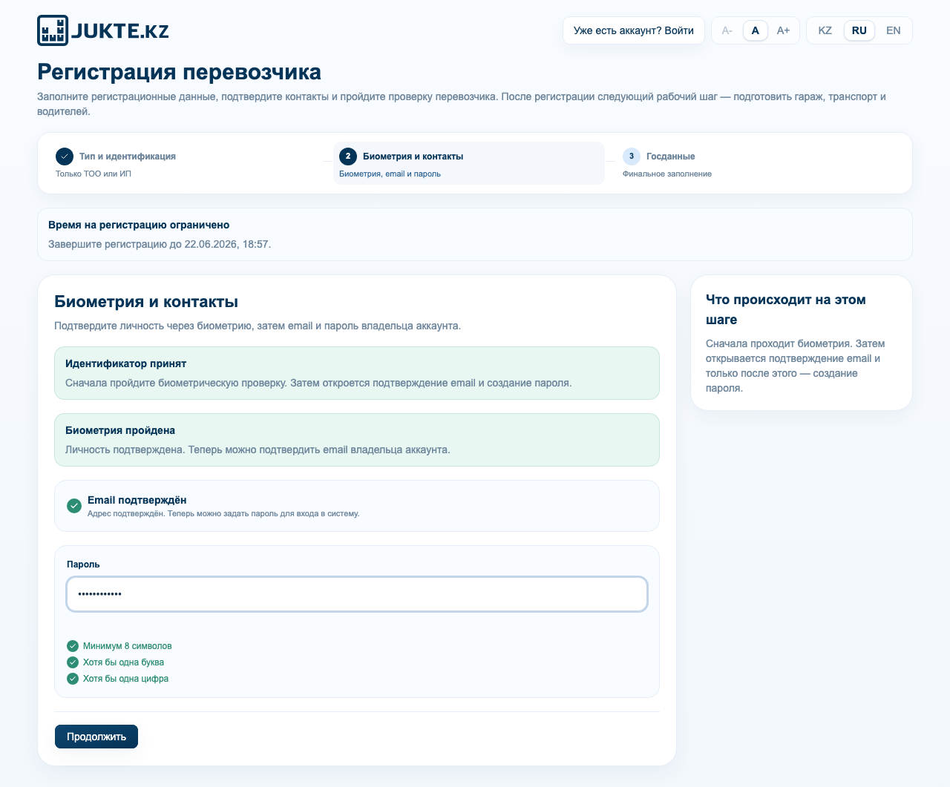950x787 pixels.
Task: Click the 'Пароль' field label
Action: (83, 564)
